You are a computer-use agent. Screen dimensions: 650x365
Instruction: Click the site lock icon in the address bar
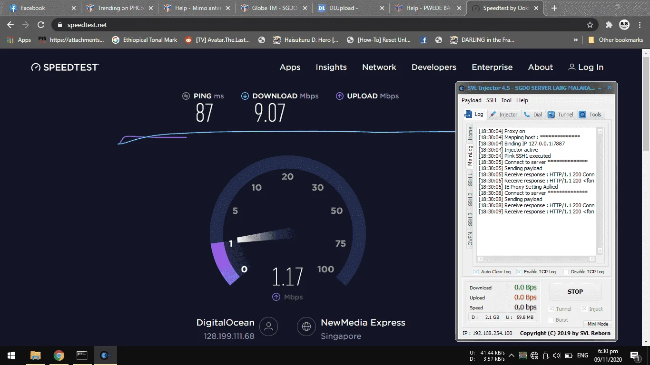tap(59, 25)
